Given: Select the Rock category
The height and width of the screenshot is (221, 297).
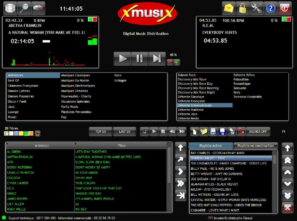Looking at the screenshot, I should 118,75.
